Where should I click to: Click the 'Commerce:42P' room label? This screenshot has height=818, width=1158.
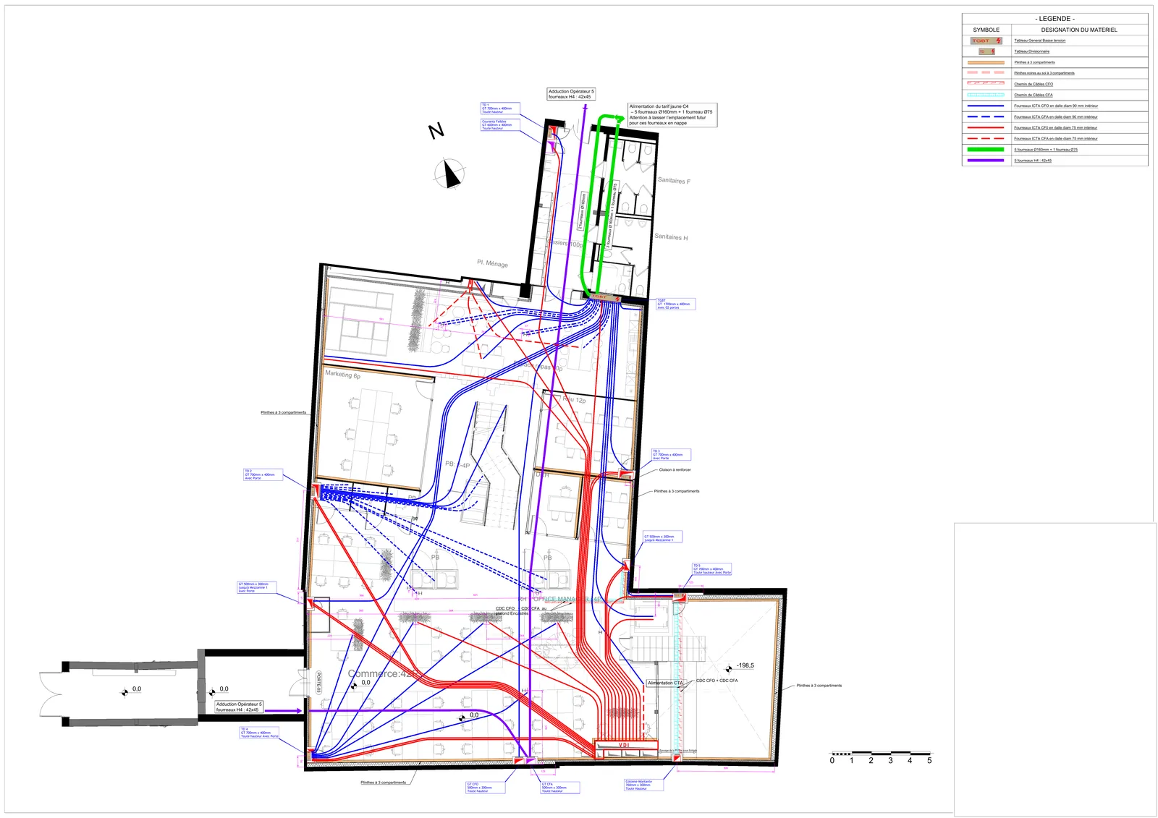point(384,673)
